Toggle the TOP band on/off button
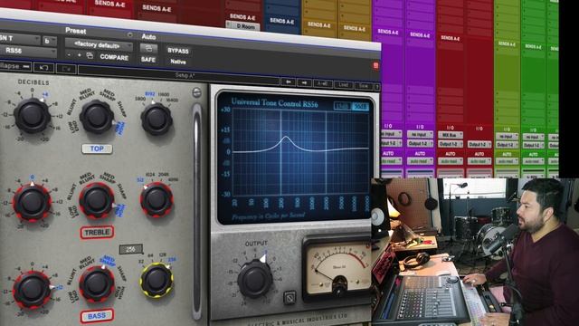 (97, 149)
